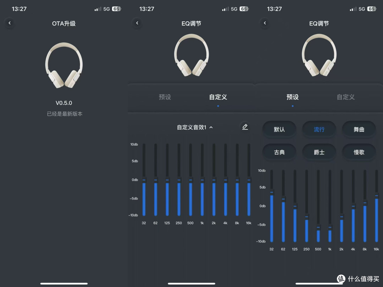
Task: Switch to 自定义 tab in right EQ screen
Action: click(346, 97)
